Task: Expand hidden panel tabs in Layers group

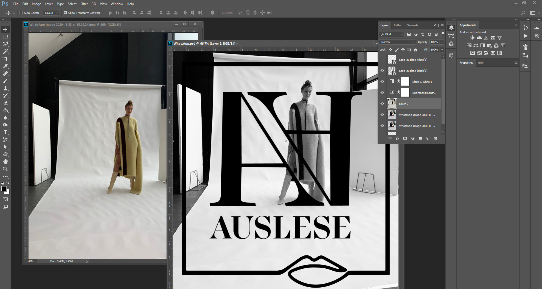Action: pos(435,25)
